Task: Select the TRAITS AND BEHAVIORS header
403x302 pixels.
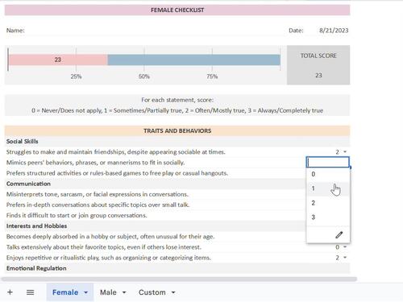Action: pyautogui.click(x=177, y=130)
